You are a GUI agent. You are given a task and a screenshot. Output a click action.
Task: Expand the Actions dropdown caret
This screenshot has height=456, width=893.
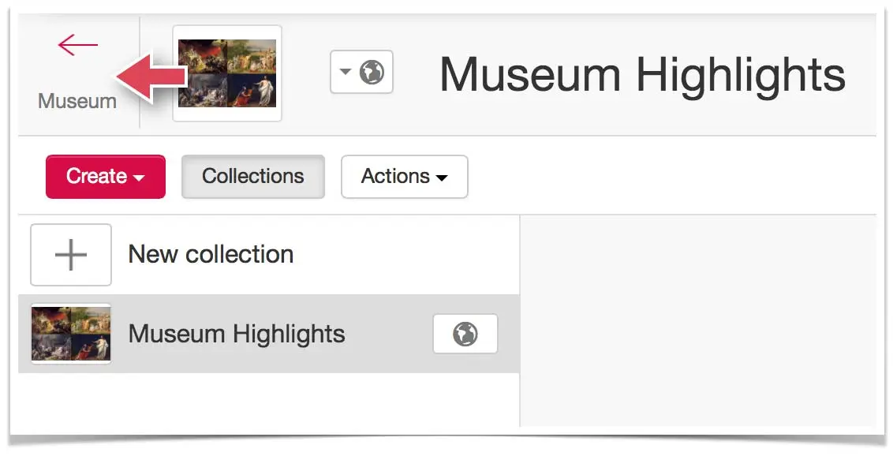pos(442,178)
